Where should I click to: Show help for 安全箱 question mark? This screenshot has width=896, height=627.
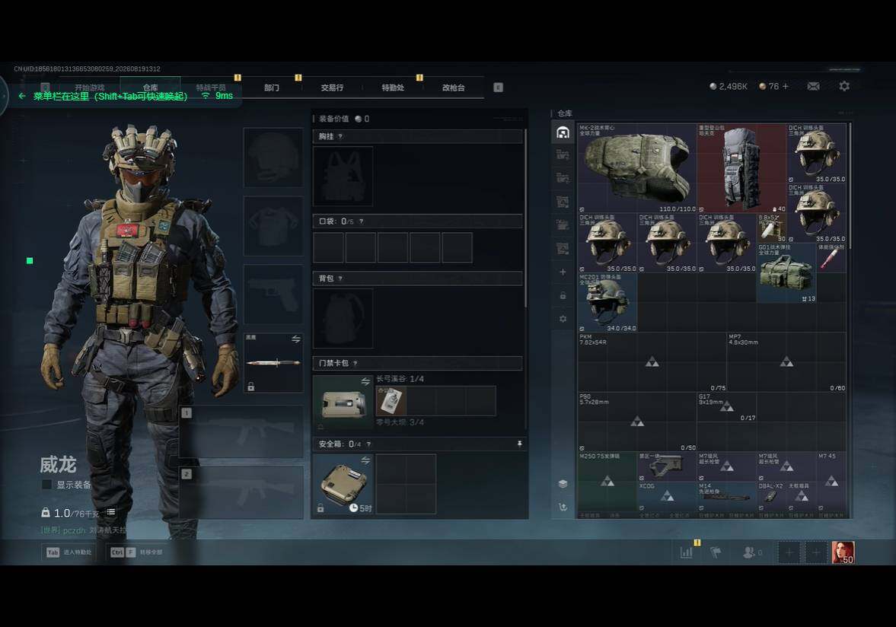point(368,444)
